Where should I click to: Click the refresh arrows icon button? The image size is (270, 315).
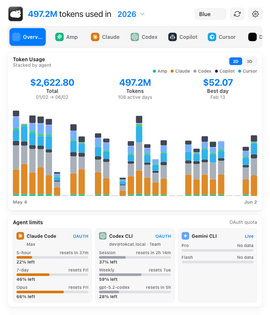click(x=237, y=14)
